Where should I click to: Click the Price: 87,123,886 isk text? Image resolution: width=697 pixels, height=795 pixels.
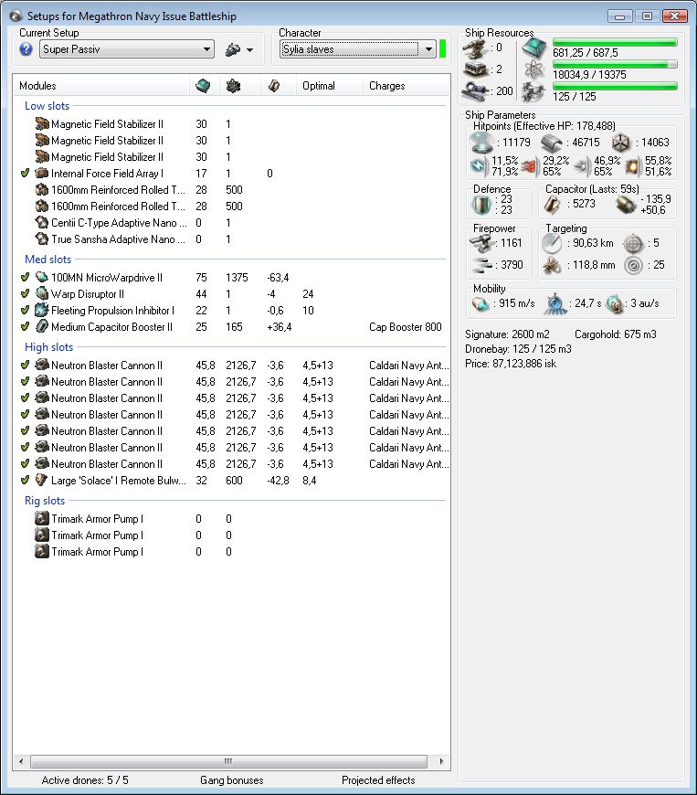511,364
